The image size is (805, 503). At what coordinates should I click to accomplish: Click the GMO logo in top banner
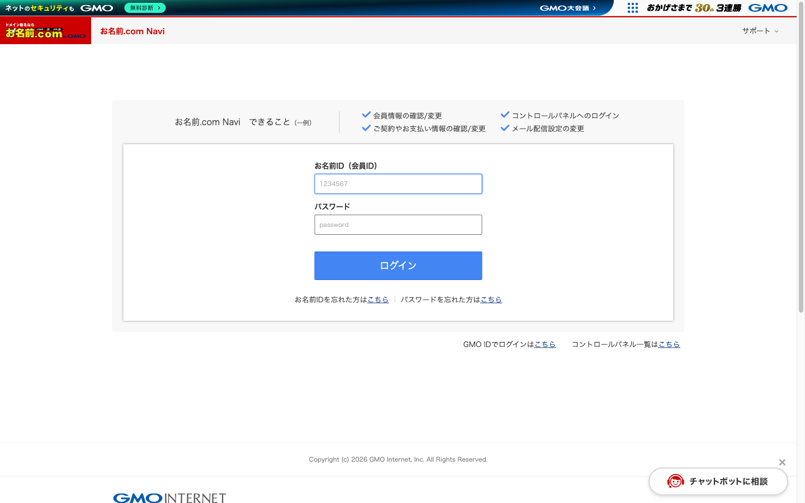[x=97, y=8]
